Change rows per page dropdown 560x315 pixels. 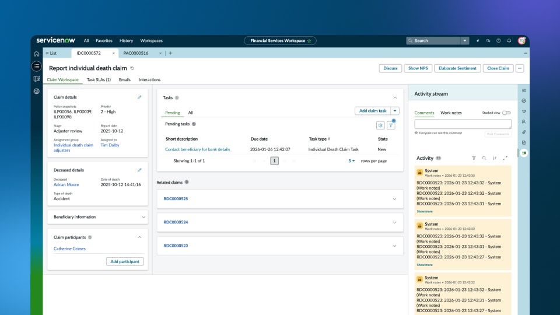(351, 161)
